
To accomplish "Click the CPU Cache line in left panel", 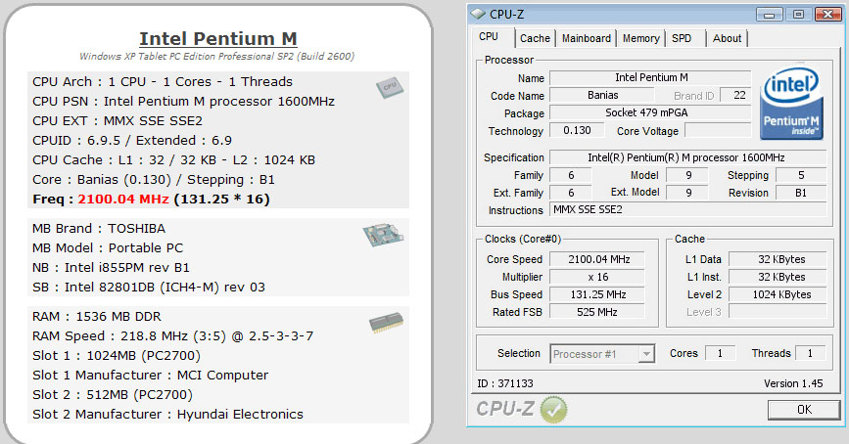I will [173, 160].
